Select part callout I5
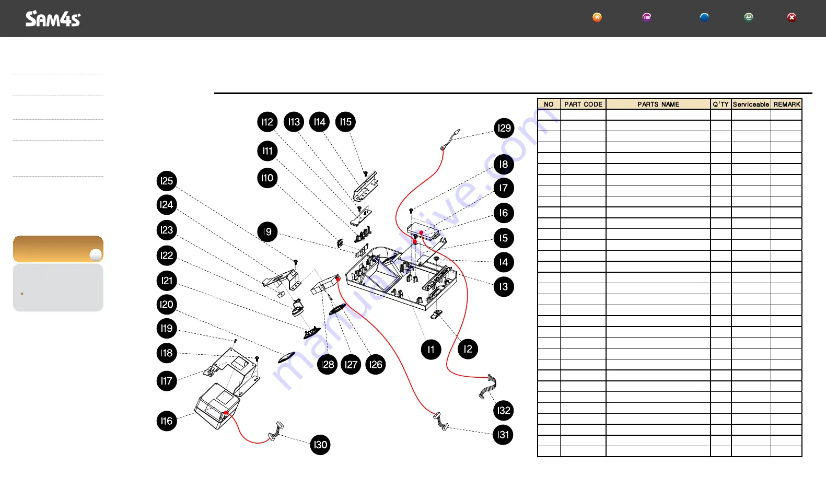This screenshot has width=826, height=488. [x=504, y=238]
